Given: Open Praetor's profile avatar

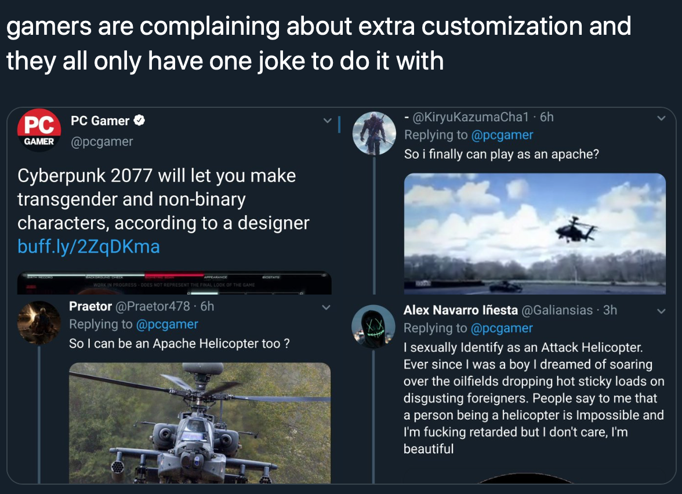Looking at the screenshot, I should [x=39, y=324].
